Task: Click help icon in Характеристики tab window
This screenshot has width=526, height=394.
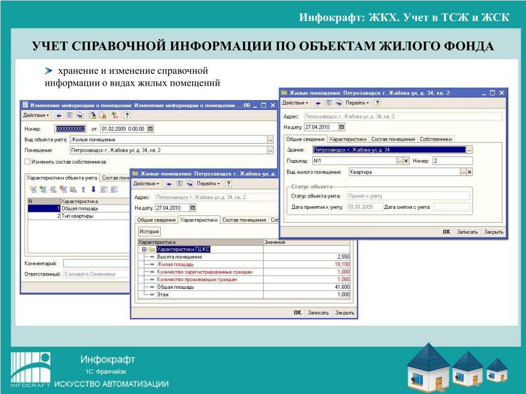Action: (x=229, y=184)
